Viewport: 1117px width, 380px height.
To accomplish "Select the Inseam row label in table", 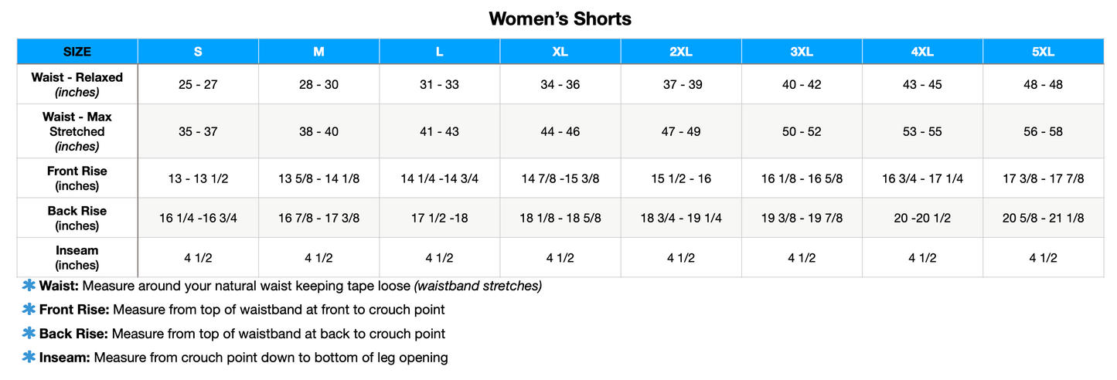I will [x=77, y=257].
